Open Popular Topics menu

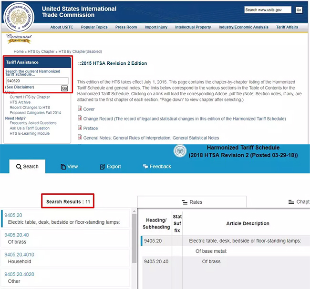pos(94,27)
